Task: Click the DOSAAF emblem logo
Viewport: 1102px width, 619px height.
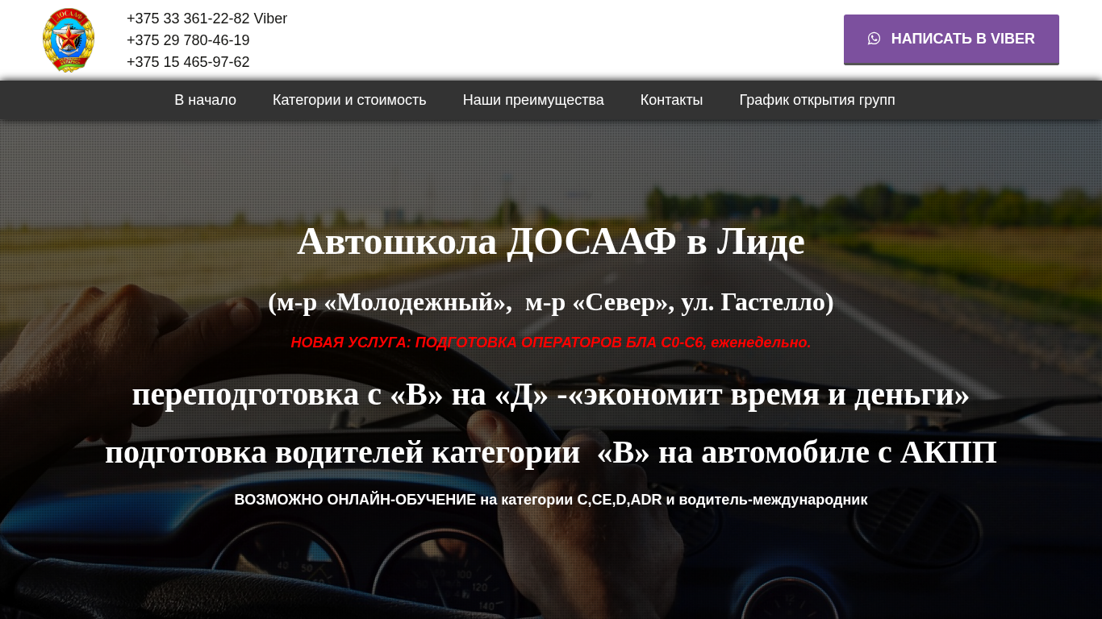Action: coord(69,40)
